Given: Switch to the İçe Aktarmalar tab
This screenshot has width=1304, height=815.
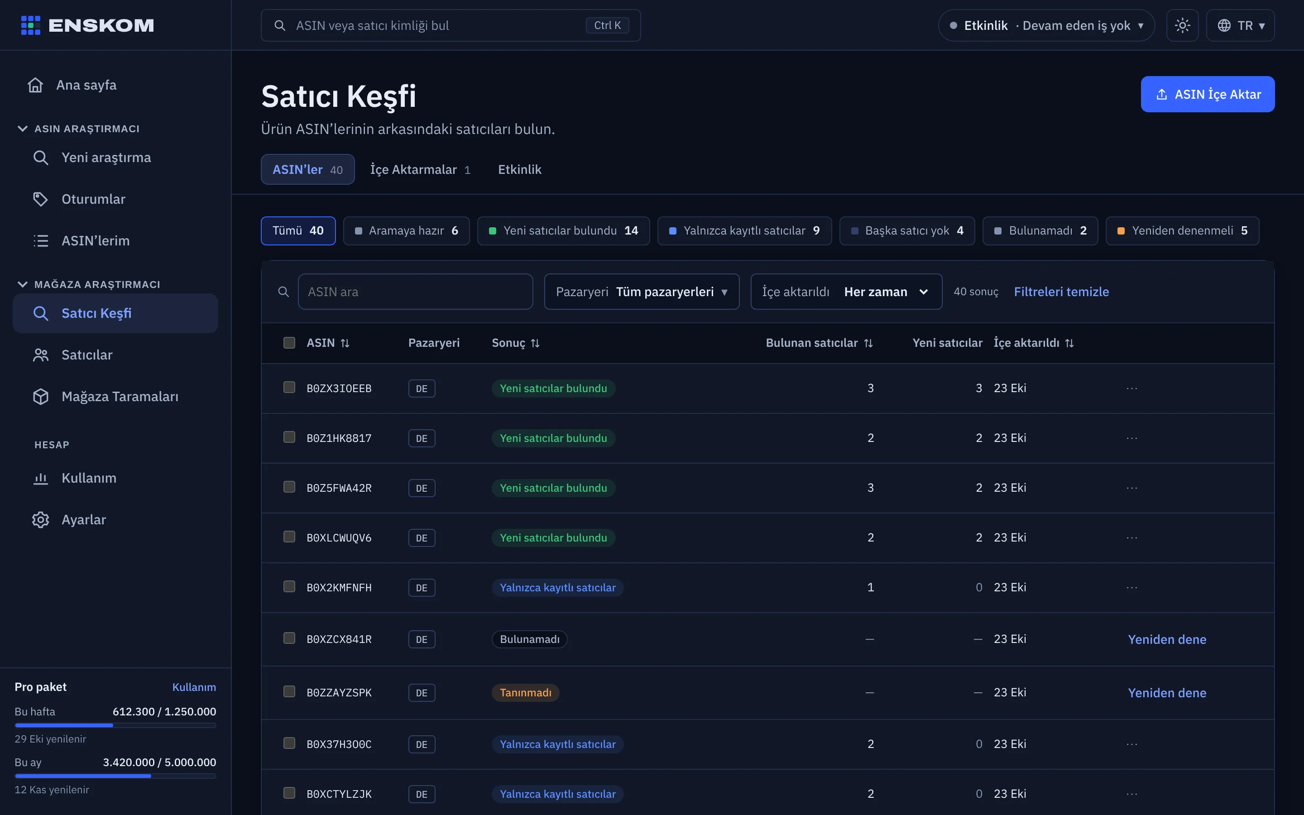Looking at the screenshot, I should pyautogui.click(x=420, y=169).
